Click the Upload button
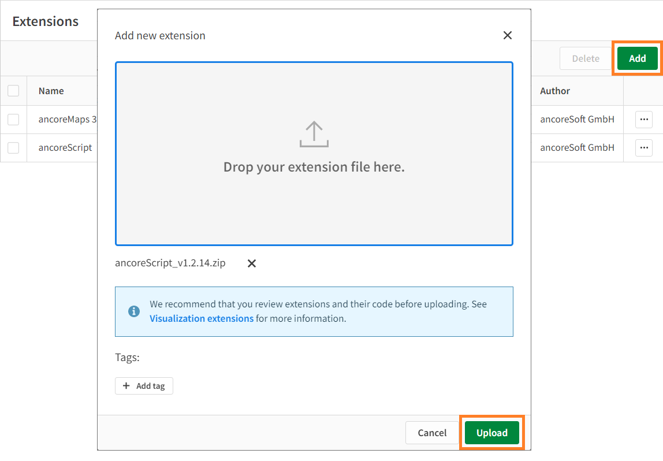663x461 pixels. coord(491,433)
